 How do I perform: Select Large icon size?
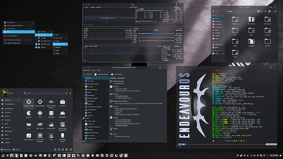point(60,50)
